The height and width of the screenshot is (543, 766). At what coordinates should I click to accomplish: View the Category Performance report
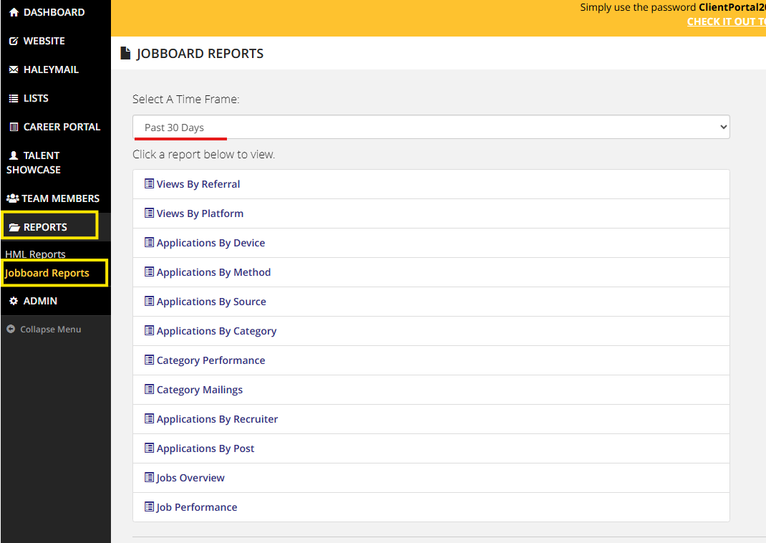[x=210, y=360]
